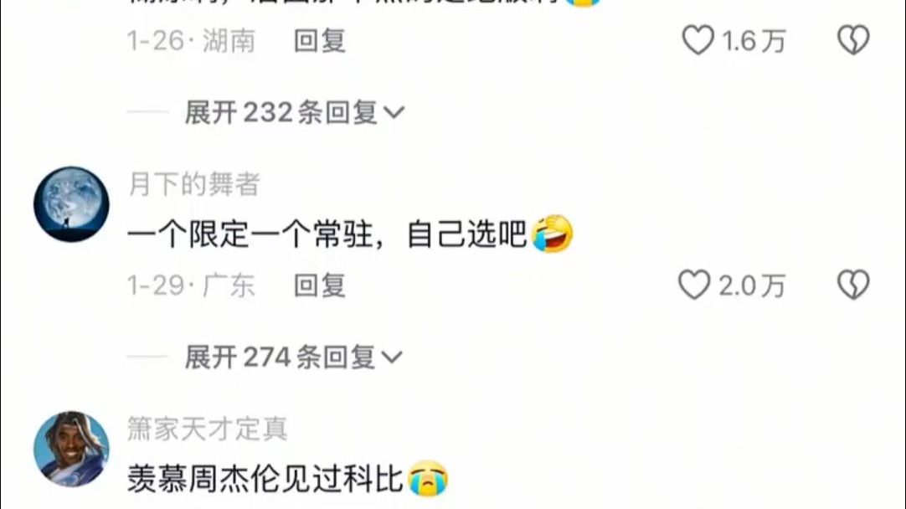906x509 pixels.
Task: Click the laughing emoji in comment
Action: [x=552, y=234]
